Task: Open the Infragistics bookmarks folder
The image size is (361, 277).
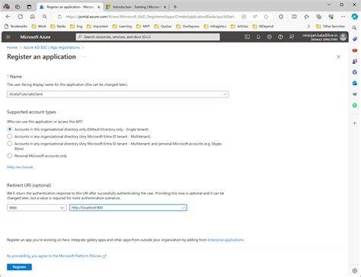Action: pos(215,26)
